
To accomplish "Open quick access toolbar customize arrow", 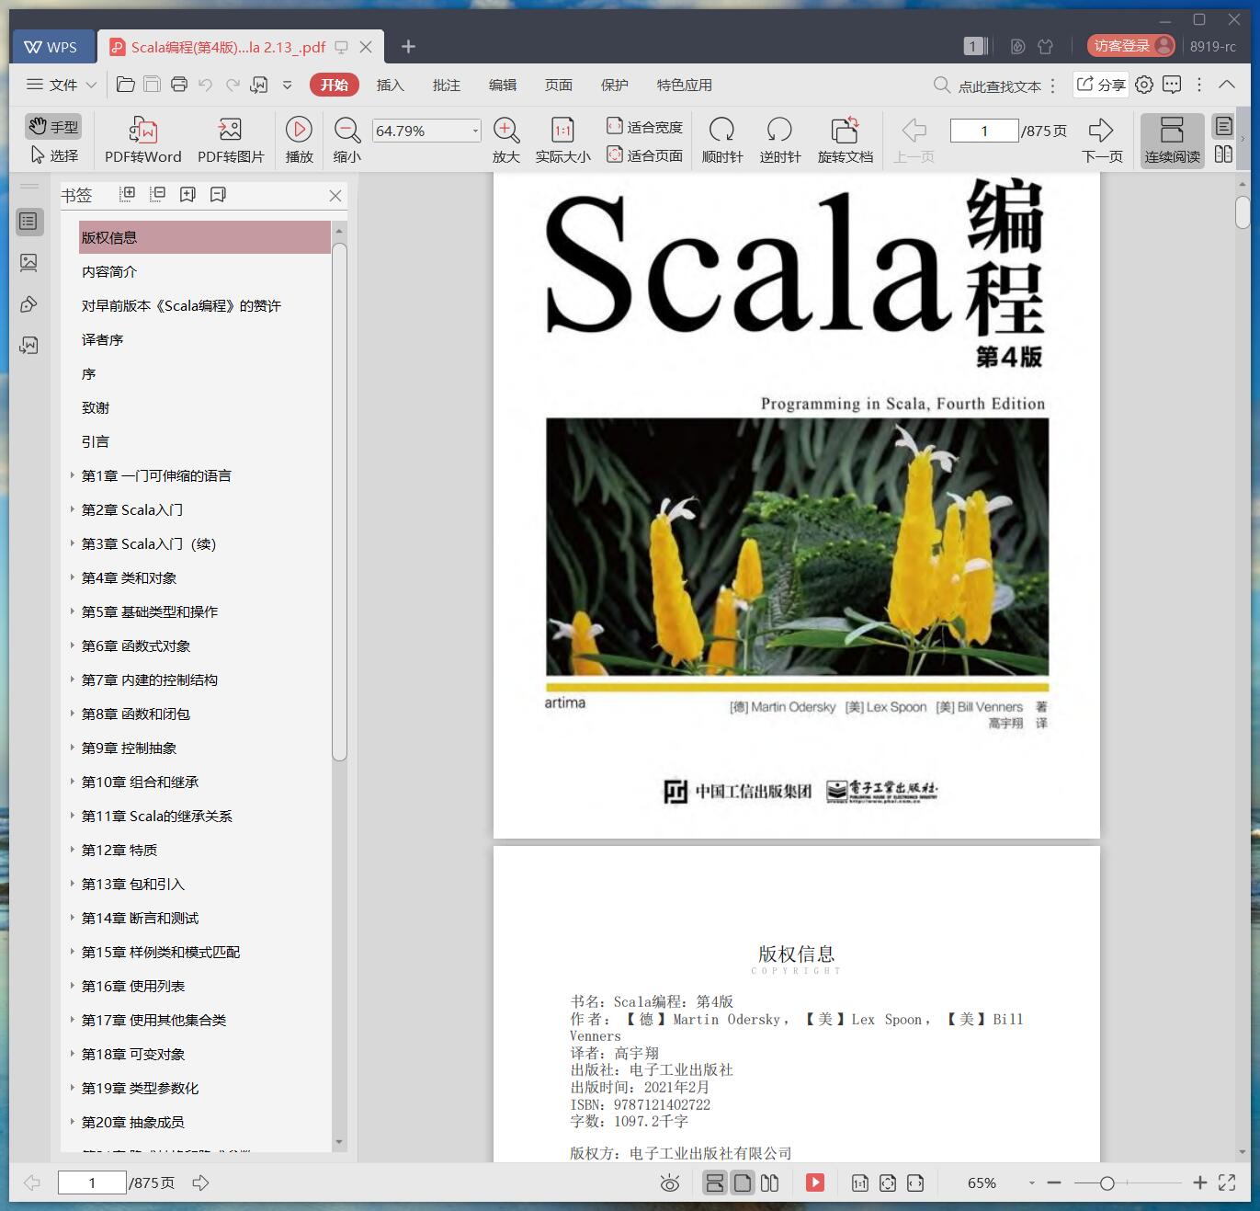I will pyautogui.click(x=287, y=85).
